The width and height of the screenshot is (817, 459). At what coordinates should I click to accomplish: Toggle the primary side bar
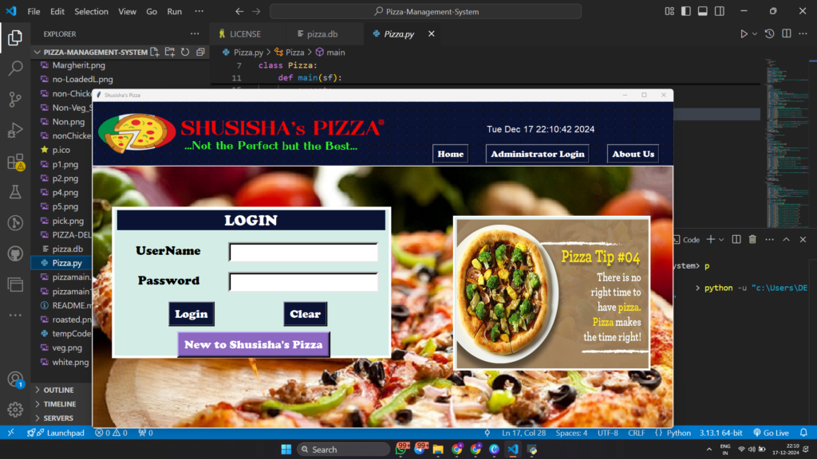(685, 11)
